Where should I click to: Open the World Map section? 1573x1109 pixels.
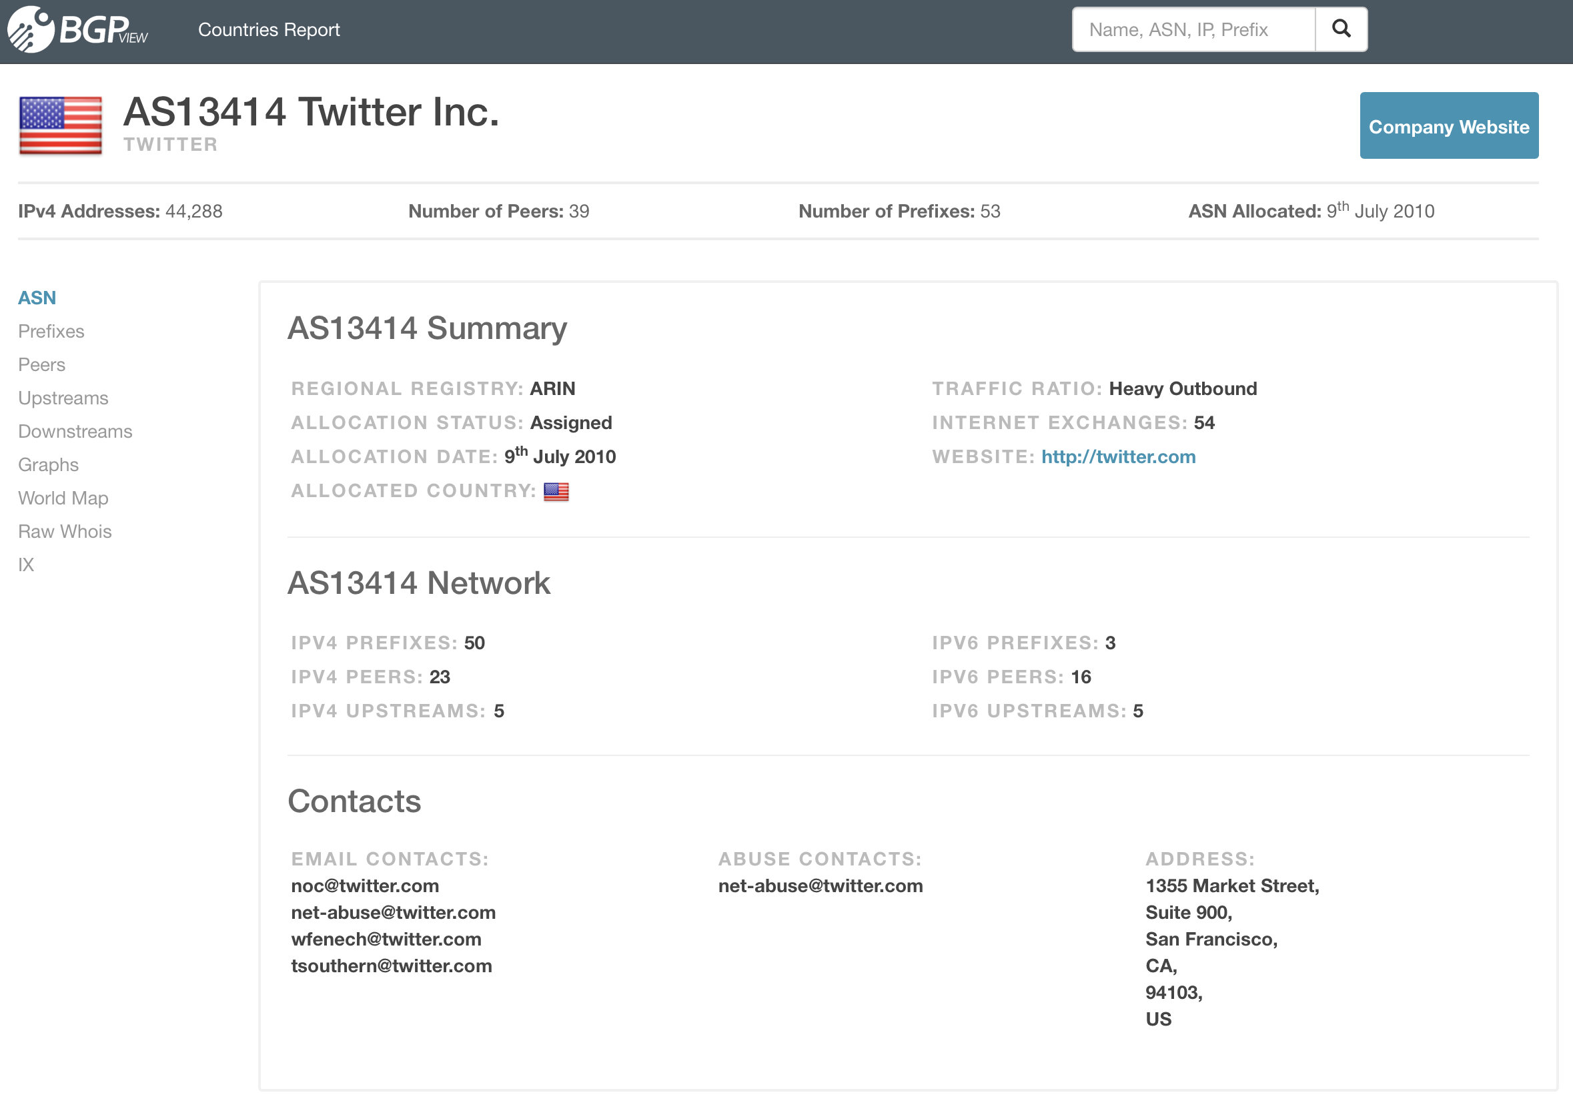63,498
